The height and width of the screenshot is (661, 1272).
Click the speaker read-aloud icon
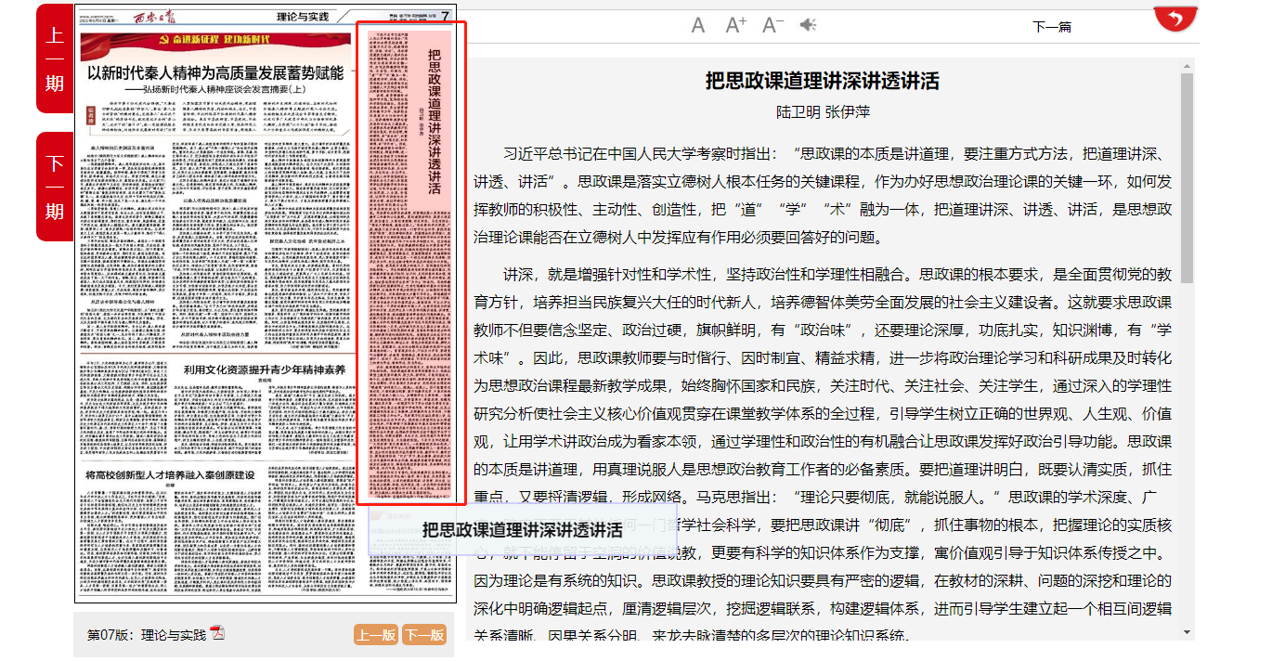809,25
